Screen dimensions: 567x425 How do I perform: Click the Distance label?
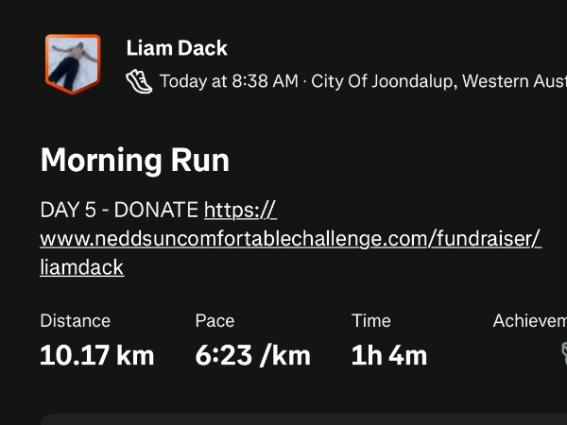tap(75, 321)
